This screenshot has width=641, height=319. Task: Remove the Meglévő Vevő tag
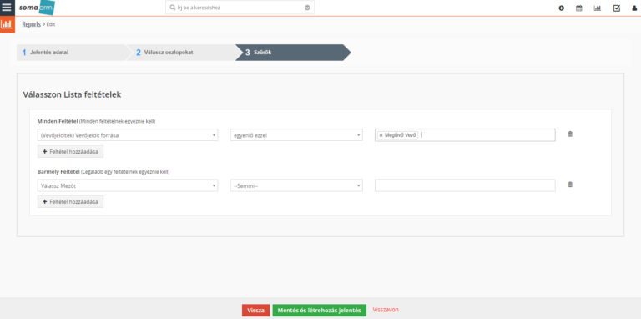pyautogui.click(x=381, y=135)
